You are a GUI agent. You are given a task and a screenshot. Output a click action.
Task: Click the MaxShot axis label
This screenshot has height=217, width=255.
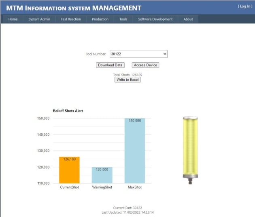click(x=135, y=187)
